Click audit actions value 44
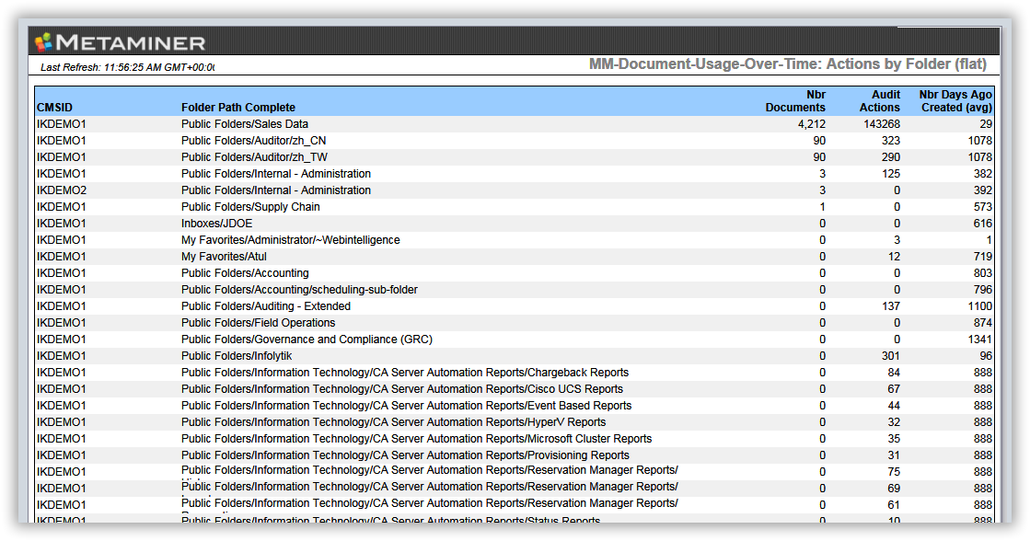Viewport: 1030px width, 541px height. tap(894, 406)
